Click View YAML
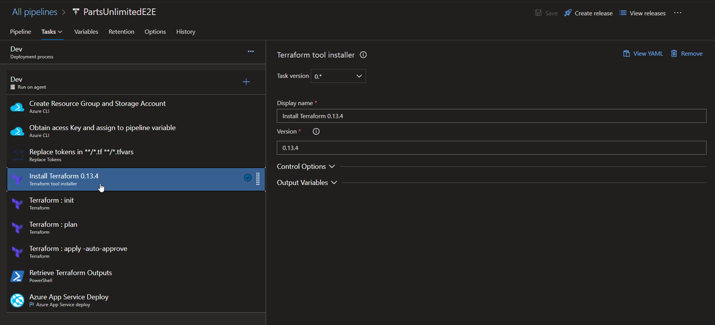This screenshot has width=715, height=325. 643,53
